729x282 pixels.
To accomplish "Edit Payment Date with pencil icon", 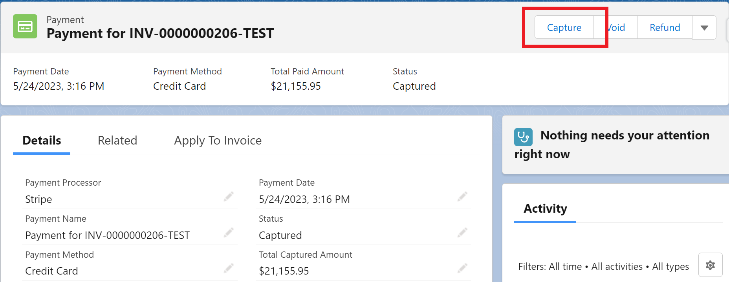I will pos(462,196).
